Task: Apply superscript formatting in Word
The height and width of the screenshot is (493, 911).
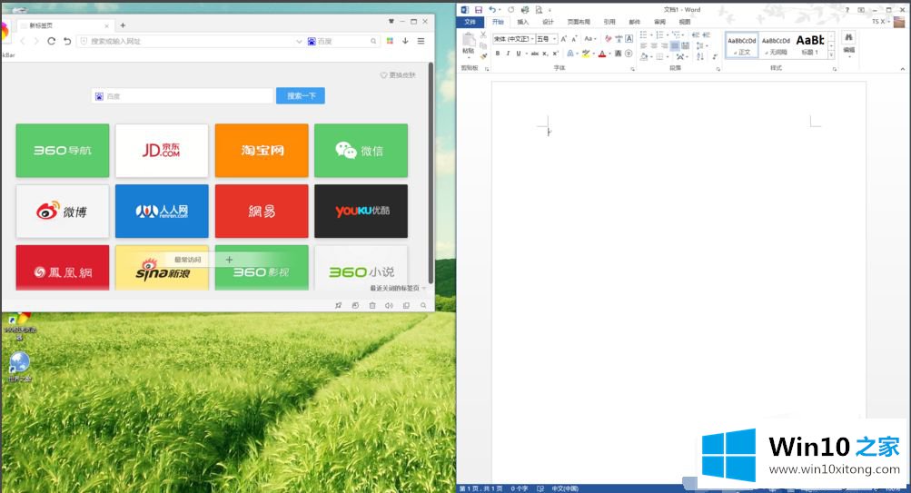Action: click(x=556, y=54)
